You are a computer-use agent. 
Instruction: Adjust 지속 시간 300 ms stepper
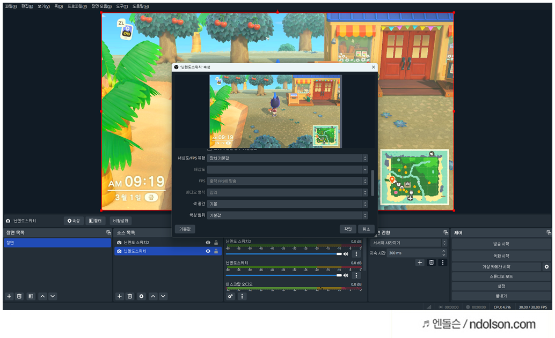point(443,253)
